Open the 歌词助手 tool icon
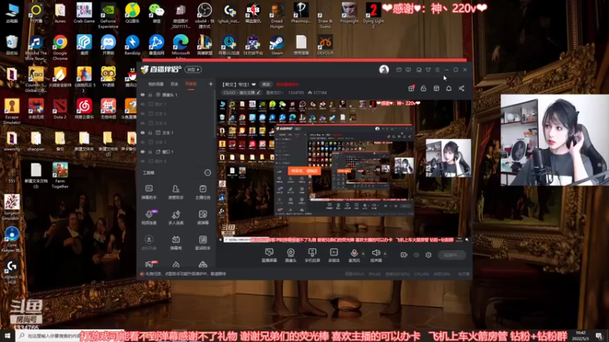Image resolution: width=609 pixels, height=342 pixels. pyautogui.click(x=202, y=242)
